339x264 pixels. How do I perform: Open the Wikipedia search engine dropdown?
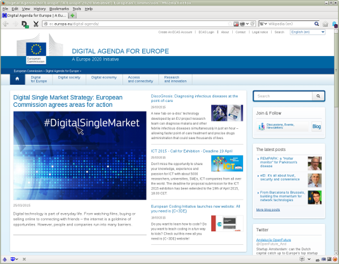coord(263,24)
